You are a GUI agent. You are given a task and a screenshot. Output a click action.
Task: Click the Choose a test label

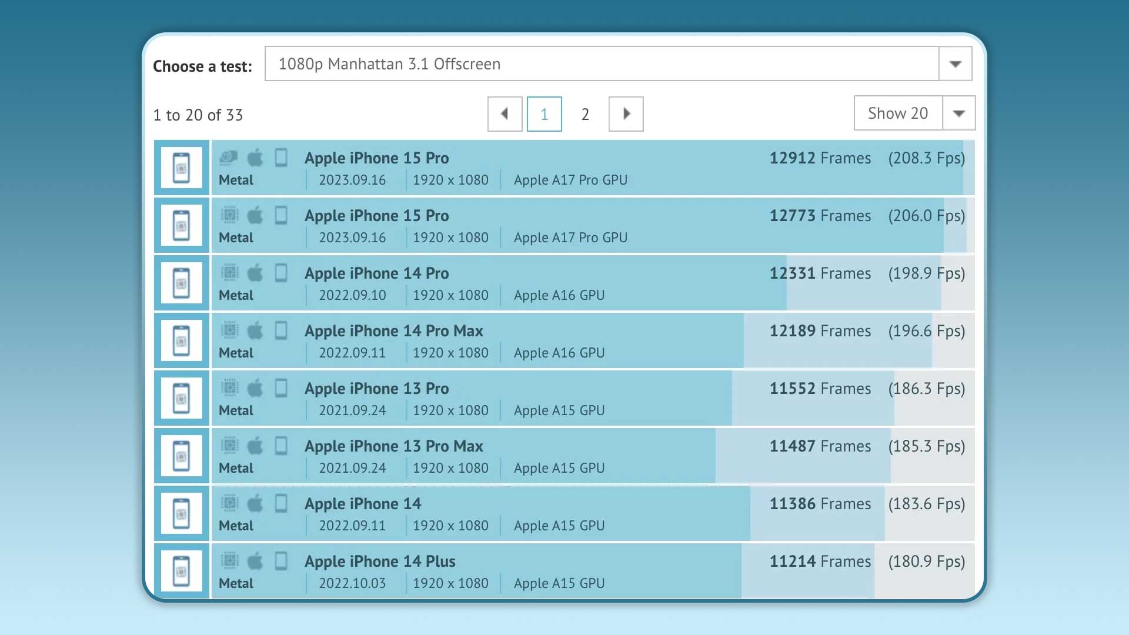202,66
